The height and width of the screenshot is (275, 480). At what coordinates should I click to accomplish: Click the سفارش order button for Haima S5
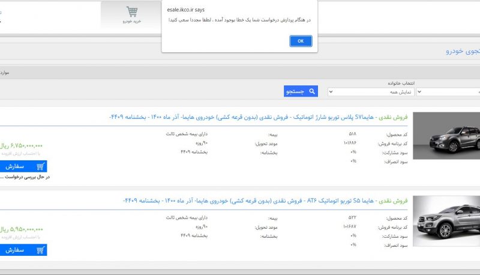23,250
